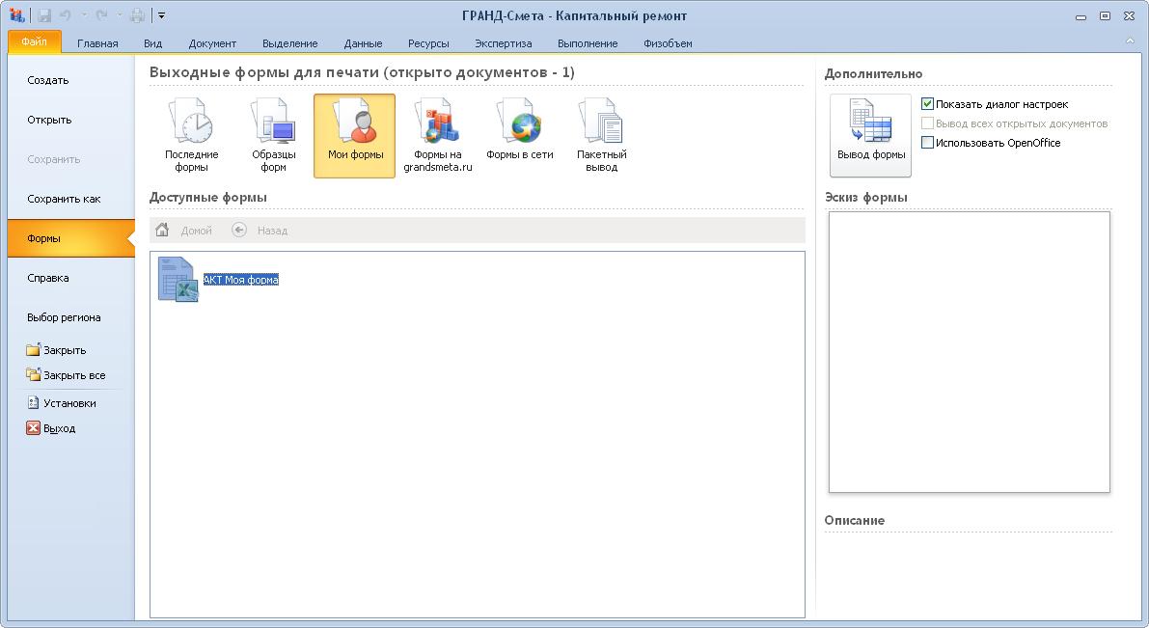Go to Домой in forms navigation
The width and height of the screenshot is (1149, 628).
tap(184, 231)
